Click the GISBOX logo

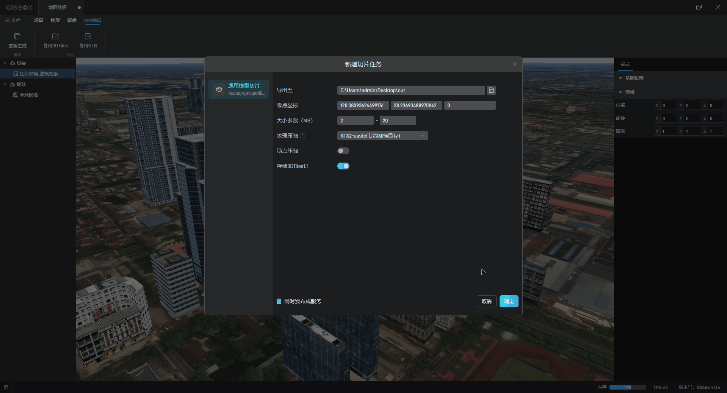19,8
